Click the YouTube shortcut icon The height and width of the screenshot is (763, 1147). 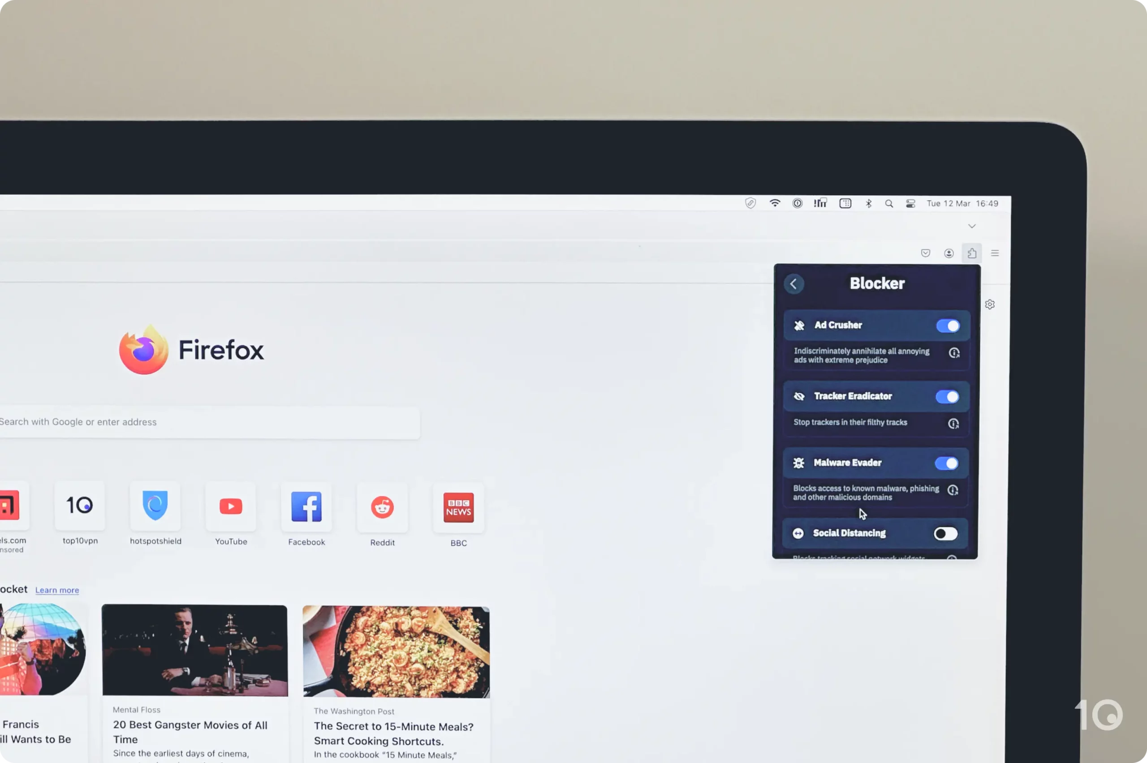pos(231,506)
